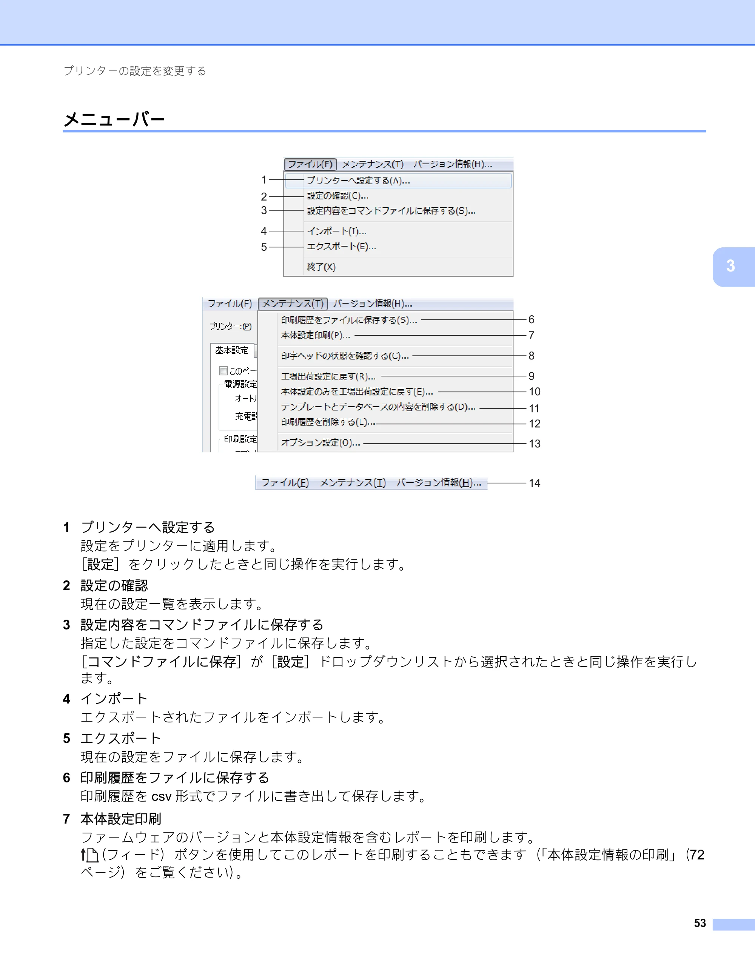
Task: Click 印字ヘッドの状態を確認する(C)... menu entry
Action: click(x=345, y=356)
